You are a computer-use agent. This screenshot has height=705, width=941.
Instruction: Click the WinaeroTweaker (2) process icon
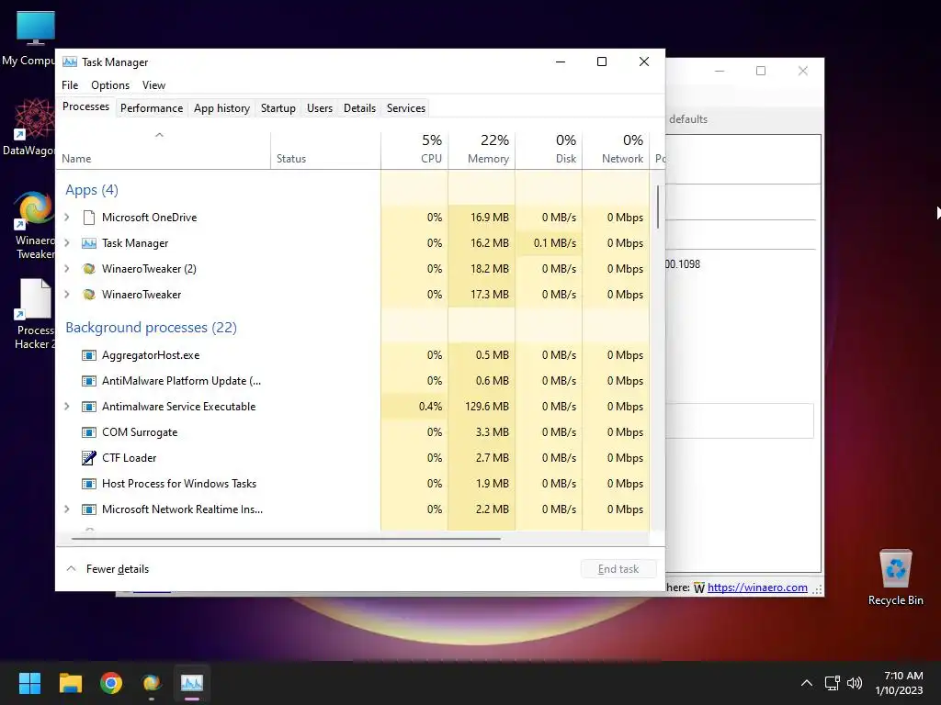[89, 269]
